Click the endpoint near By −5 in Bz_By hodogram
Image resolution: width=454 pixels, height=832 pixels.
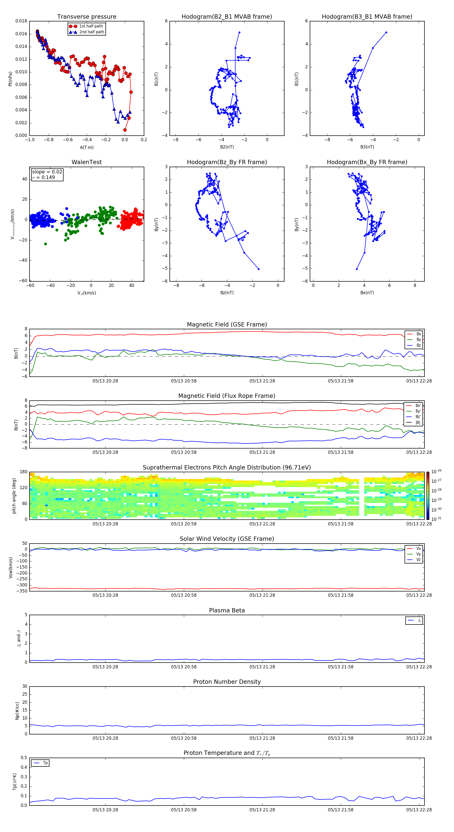(x=259, y=269)
